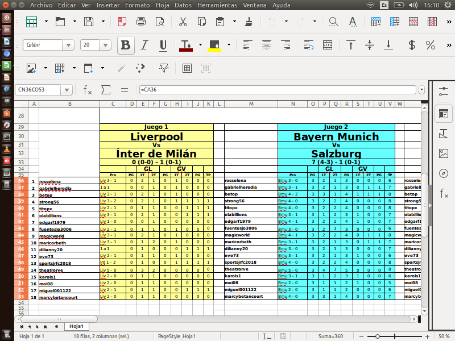Click the Print icon
455x341 pixels.
[140, 22]
